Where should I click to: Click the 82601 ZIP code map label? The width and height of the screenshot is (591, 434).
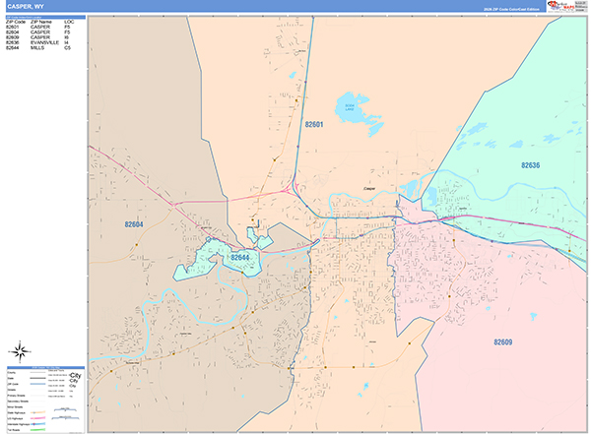[x=315, y=125]
